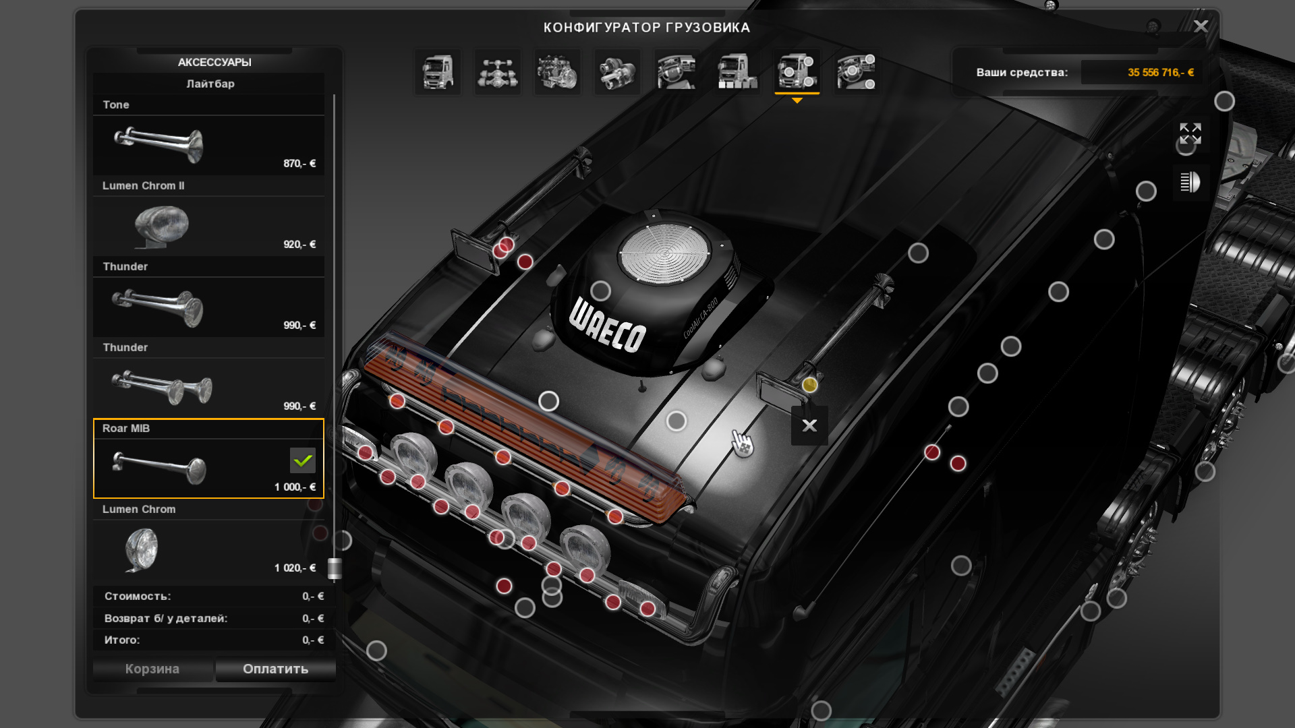Image resolution: width=1295 pixels, height=728 pixels.
Task: Open the Корзина cart tab
Action: (152, 669)
